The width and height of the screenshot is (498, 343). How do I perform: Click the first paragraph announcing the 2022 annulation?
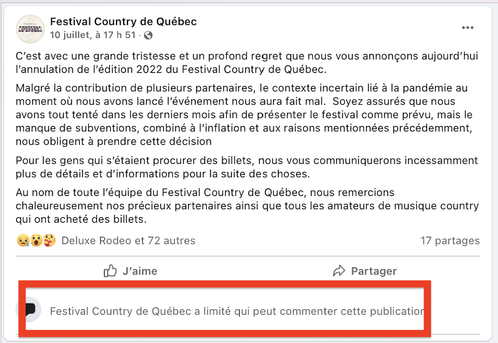[x=247, y=63]
